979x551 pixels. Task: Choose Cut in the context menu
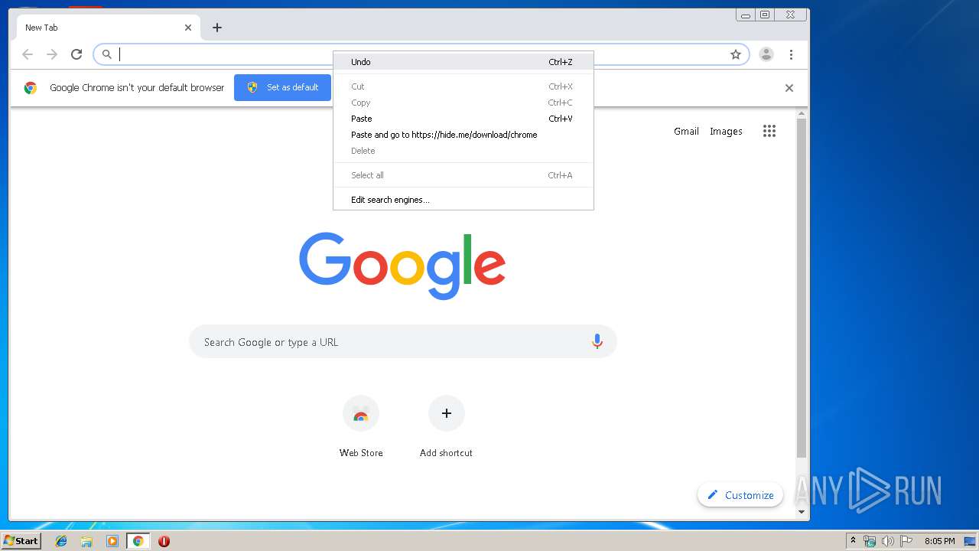pyautogui.click(x=463, y=86)
